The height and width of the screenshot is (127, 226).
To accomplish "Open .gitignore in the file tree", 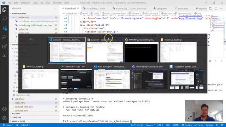I will click(x=20, y=99).
